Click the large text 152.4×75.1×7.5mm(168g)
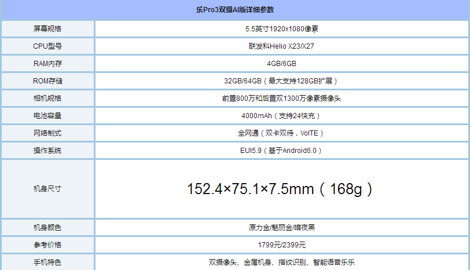The width and height of the screenshot is (470, 270). click(281, 189)
